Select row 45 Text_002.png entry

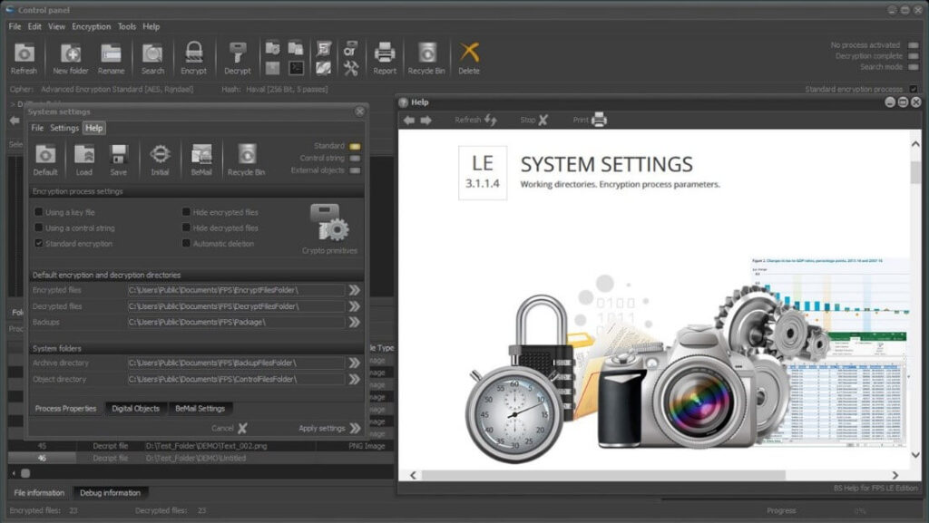(200, 446)
